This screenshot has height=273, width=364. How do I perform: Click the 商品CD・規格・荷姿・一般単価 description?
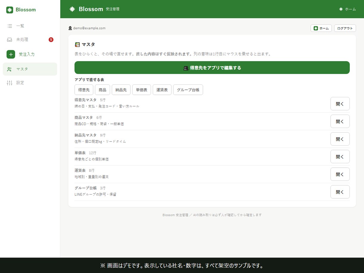[99, 124]
